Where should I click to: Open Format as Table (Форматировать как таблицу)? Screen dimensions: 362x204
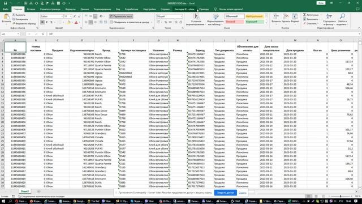tap(216, 19)
